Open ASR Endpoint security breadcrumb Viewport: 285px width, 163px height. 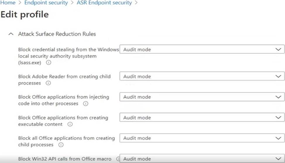104,3
